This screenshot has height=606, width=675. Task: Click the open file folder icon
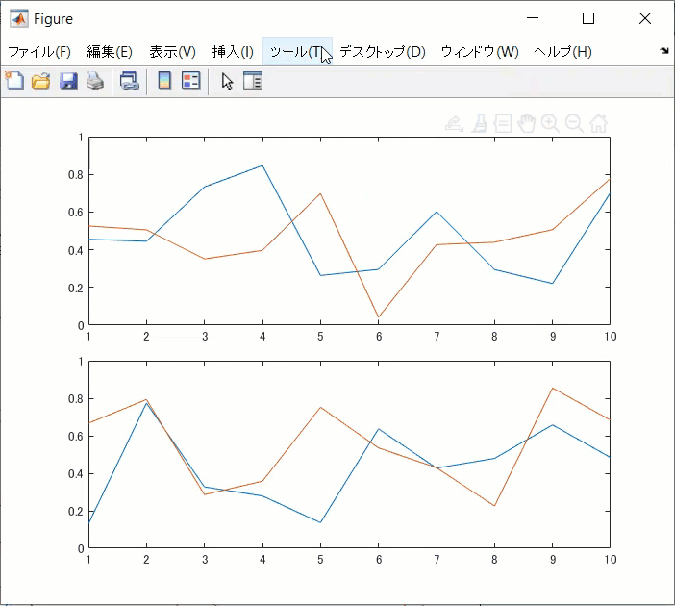40,82
